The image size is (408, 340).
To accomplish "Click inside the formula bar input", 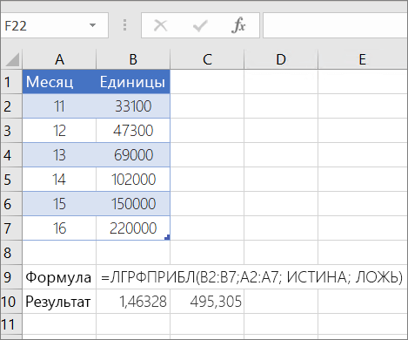I will [335, 25].
